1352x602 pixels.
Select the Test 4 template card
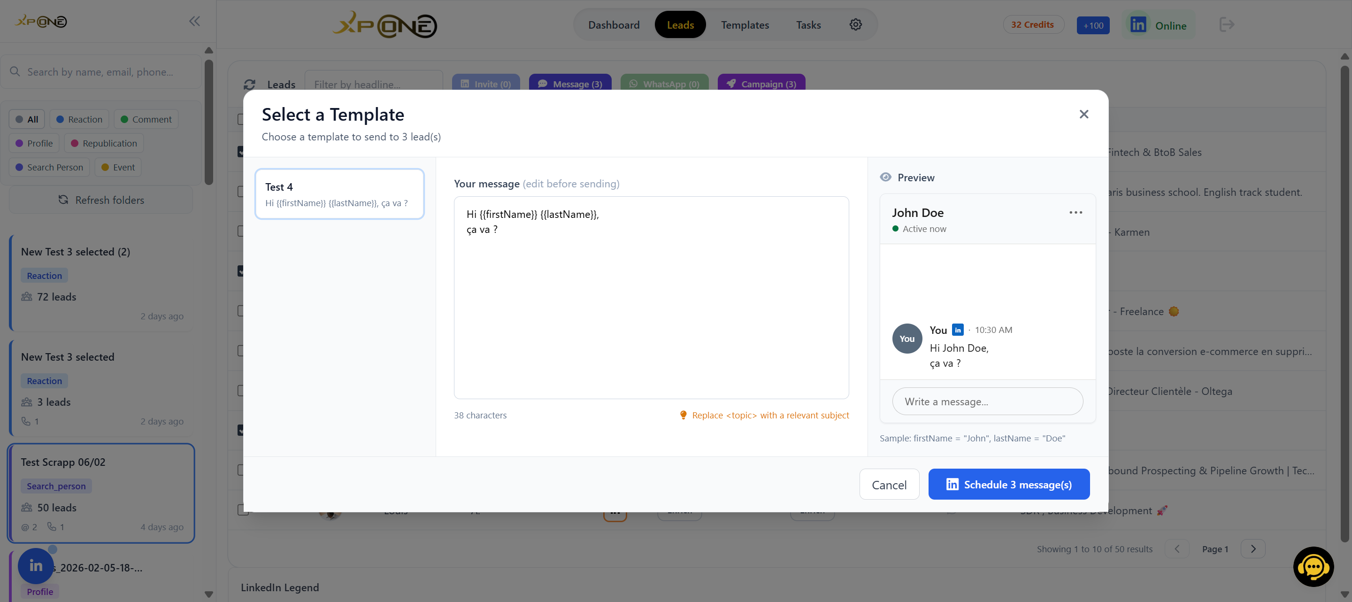point(339,193)
